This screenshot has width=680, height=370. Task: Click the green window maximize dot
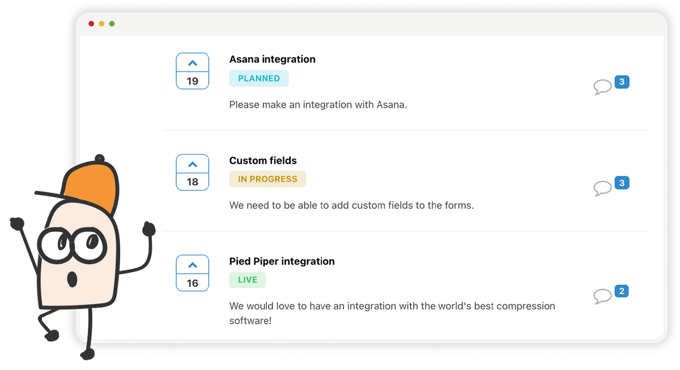click(x=112, y=24)
